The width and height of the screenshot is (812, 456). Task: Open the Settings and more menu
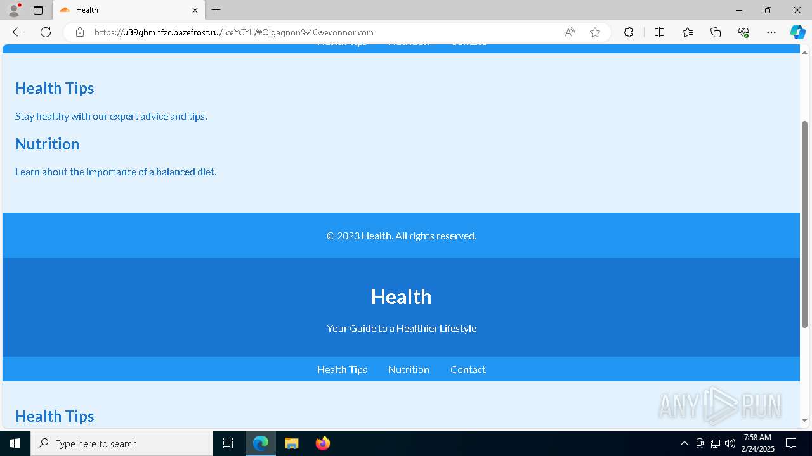771,32
